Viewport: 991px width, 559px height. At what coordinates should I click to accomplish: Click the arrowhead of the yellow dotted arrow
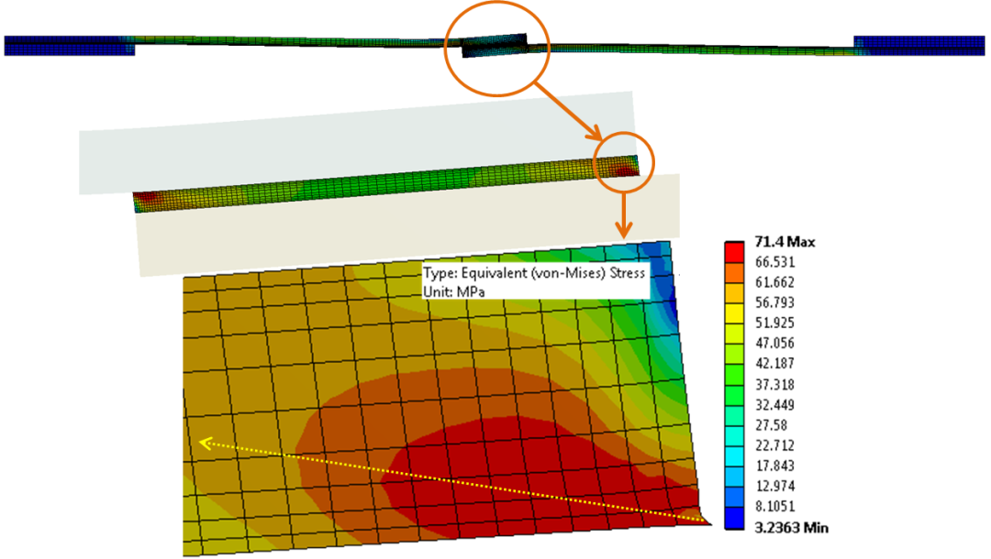204,444
